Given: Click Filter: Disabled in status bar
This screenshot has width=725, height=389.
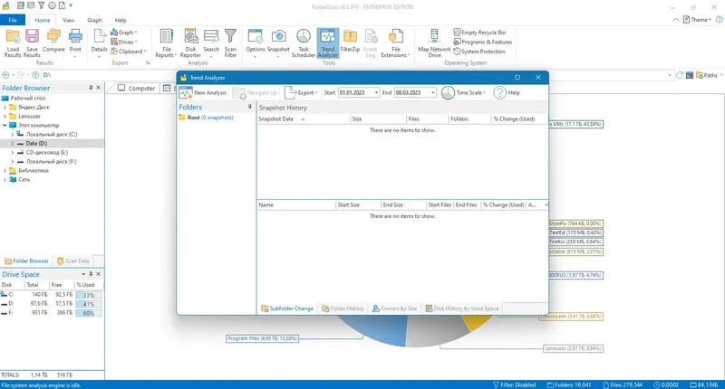Looking at the screenshot, I should [x=514, y=384].
